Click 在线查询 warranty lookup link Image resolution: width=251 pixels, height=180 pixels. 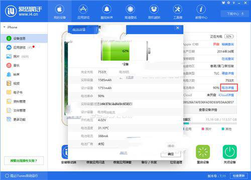coord(228,58)
